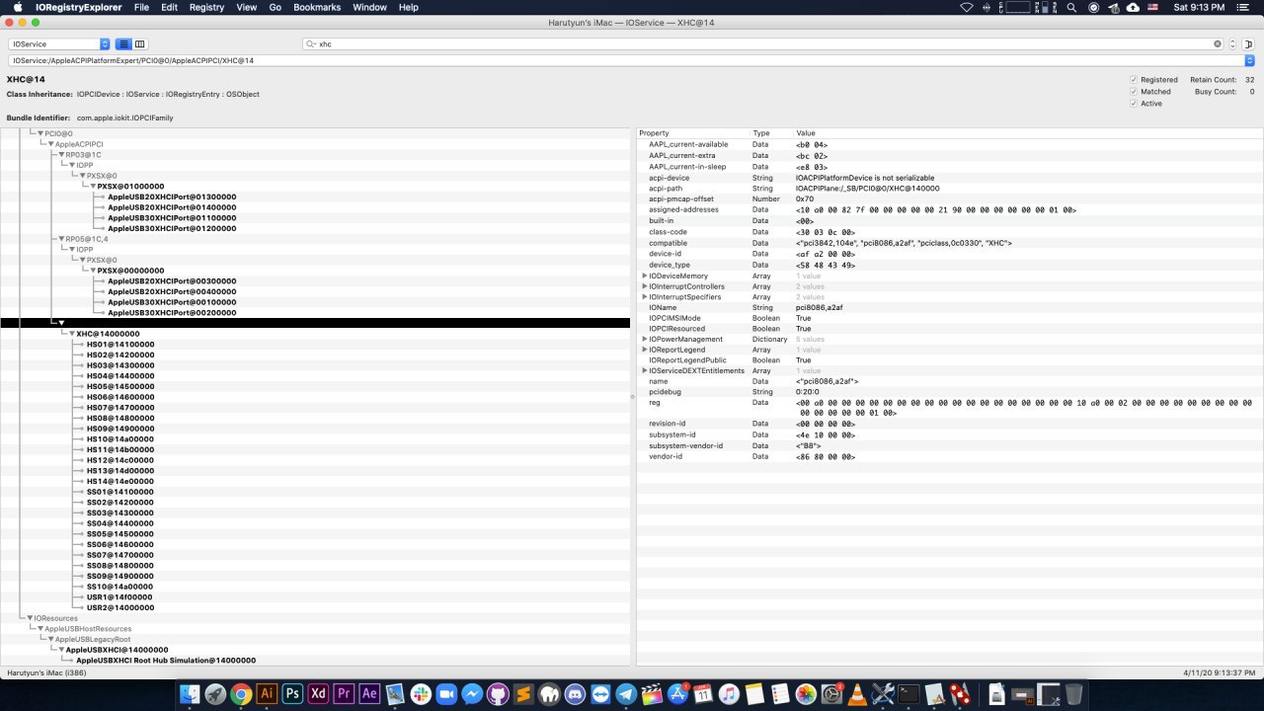Open Terminal from the Dock

pos(908,694)
